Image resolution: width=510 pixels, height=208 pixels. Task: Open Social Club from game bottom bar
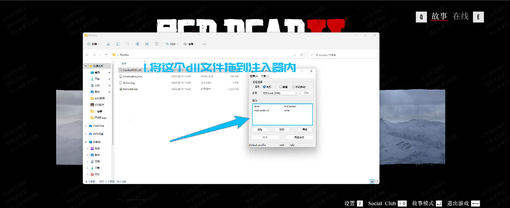coord(388,204)
